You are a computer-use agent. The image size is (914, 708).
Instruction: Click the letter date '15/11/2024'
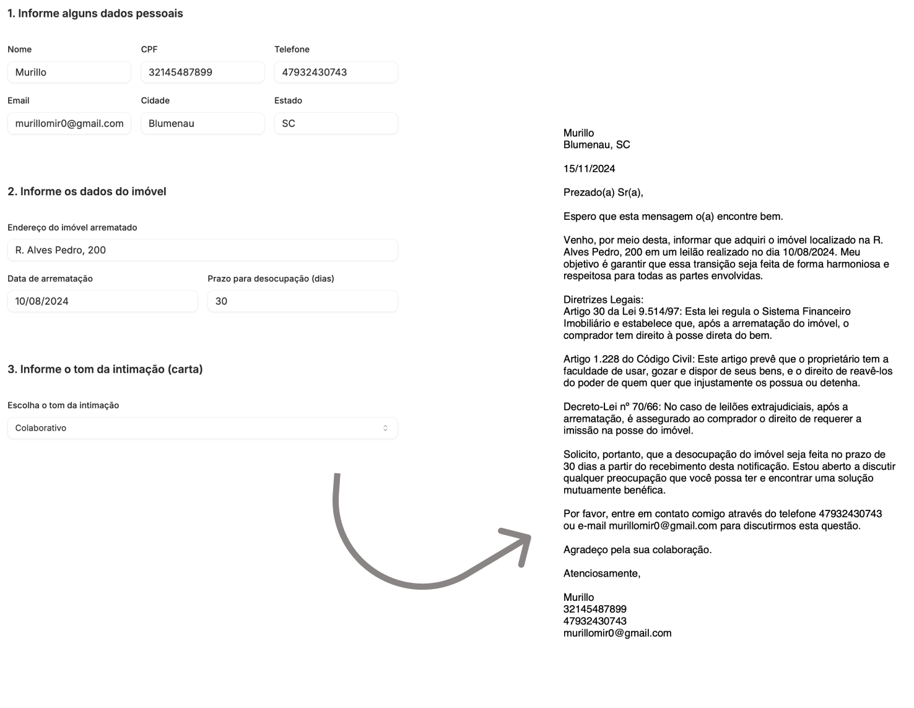click(590, 168)
